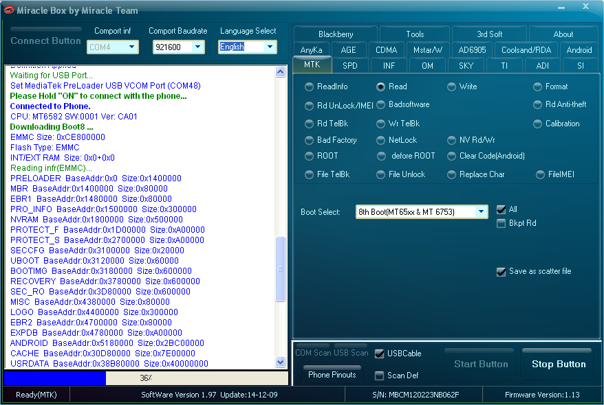604x405 pixels.
Task: Switch to the MTK tab
Action: coord(312,65)
